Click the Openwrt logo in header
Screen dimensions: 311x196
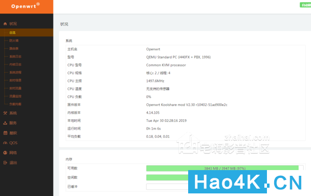tap(25, 6)
